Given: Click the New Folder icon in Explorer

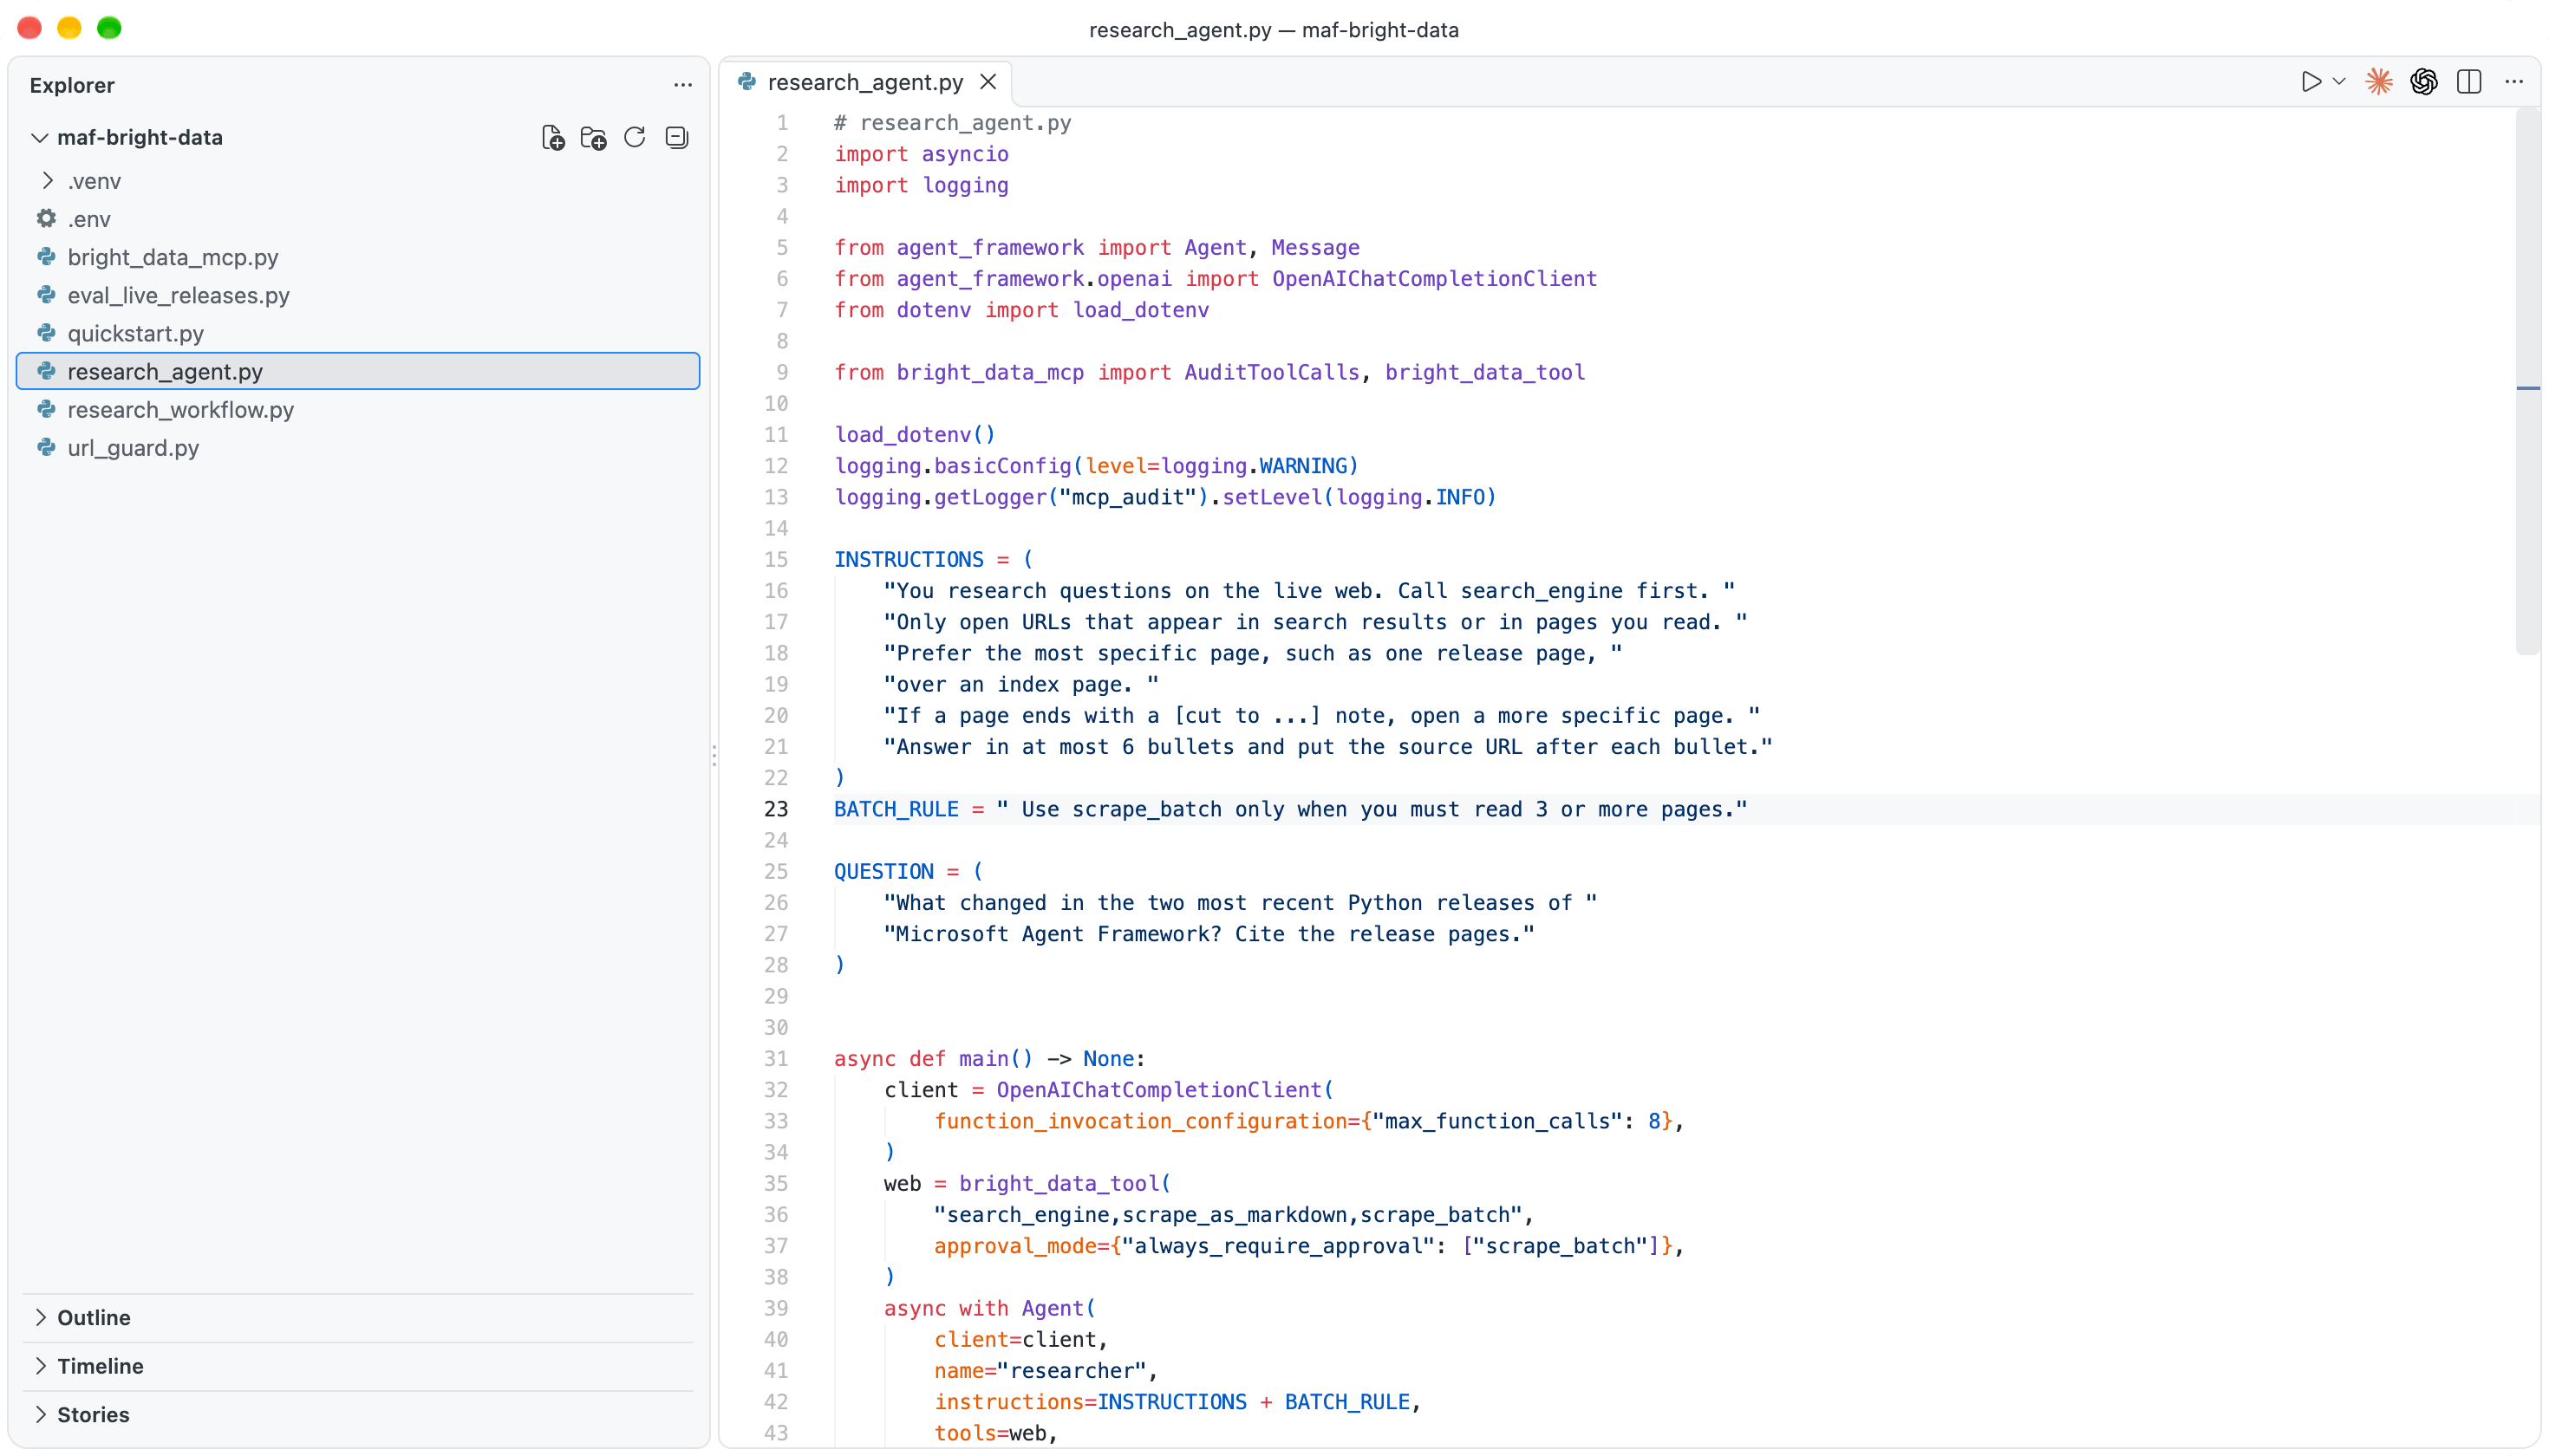Looking at the screenshot, I should [593, 138].
